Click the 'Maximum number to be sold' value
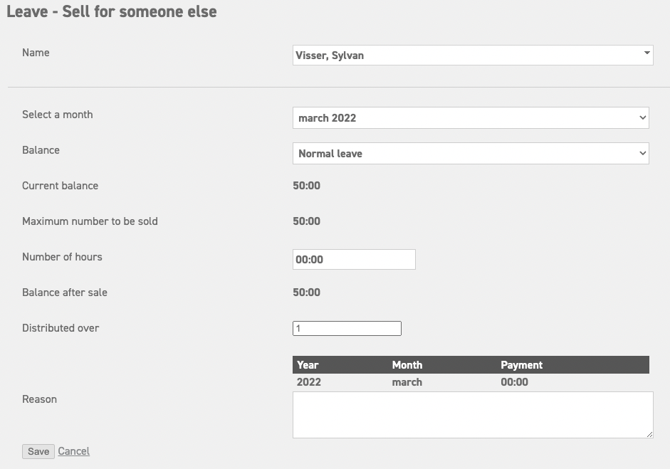 click(x=307, y=221)
